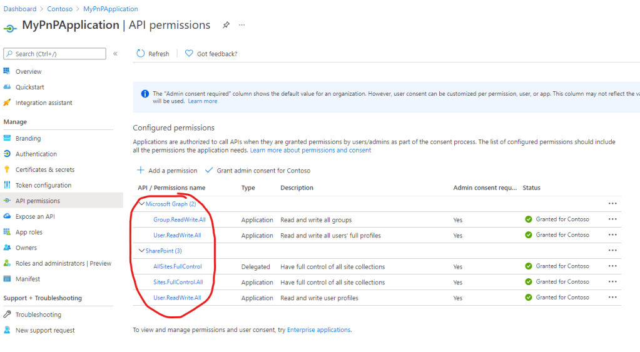Viewport: 640px width, 352px height.
Task: Open the Manifest menu item
Action: pos(28,279)
